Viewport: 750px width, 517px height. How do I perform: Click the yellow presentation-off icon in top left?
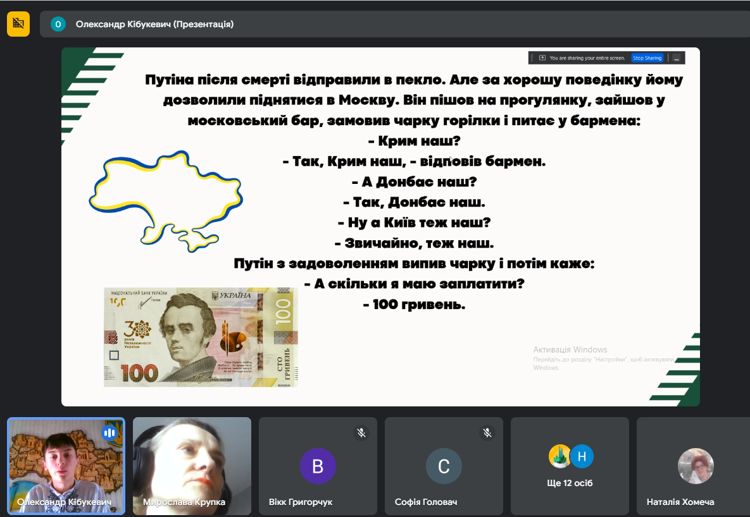tap(18, 24)
